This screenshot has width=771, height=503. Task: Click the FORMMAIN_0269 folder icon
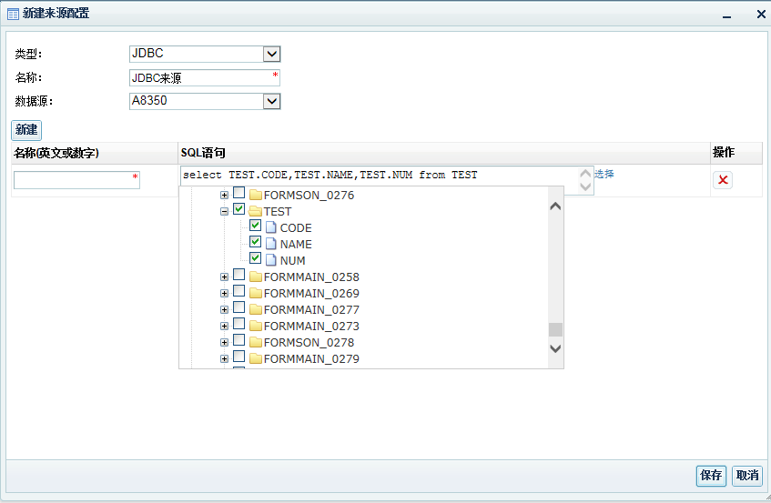(x=255, y=293)
